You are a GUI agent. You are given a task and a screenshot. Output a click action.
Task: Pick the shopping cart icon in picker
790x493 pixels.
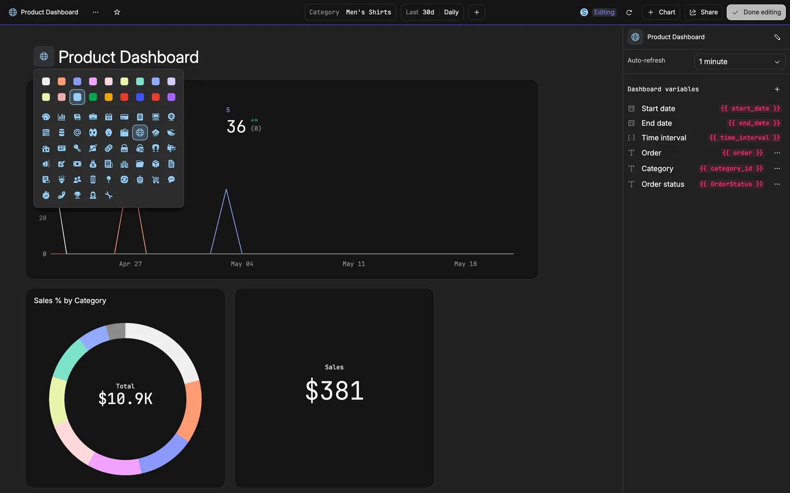[x=156, y=180]
